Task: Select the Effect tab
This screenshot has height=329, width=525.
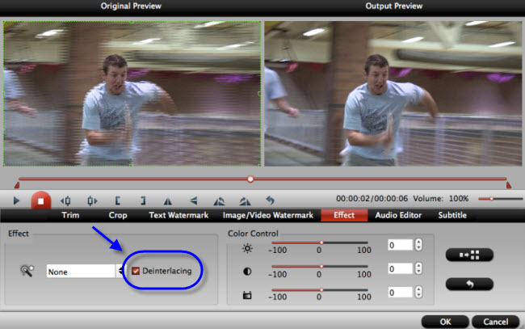Action: 344,215
